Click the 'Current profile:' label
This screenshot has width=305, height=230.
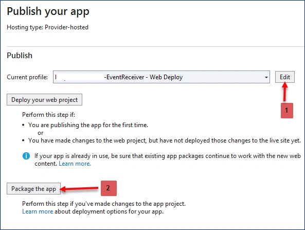pyautogui.click(x=27, y=77)
